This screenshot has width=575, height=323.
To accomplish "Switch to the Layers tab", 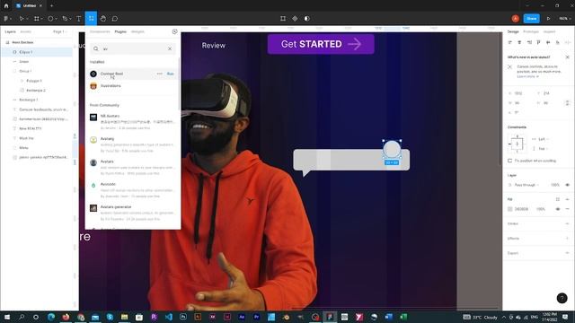I will click(x=10, y=32).
